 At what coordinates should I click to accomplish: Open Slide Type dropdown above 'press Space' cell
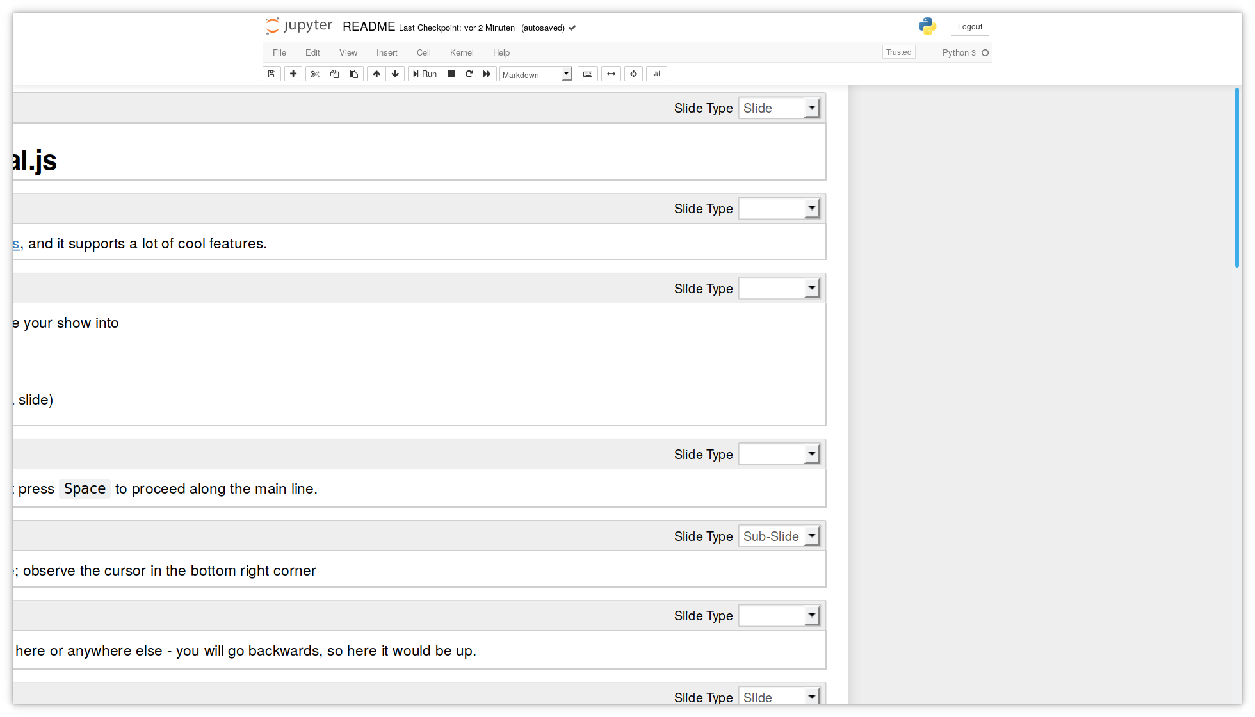[x=779, y=455]
